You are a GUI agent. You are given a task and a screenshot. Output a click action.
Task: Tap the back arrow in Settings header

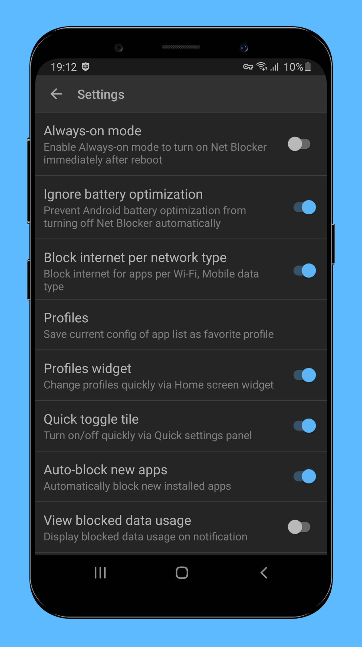pyautogui.click(x=56, y=94)
